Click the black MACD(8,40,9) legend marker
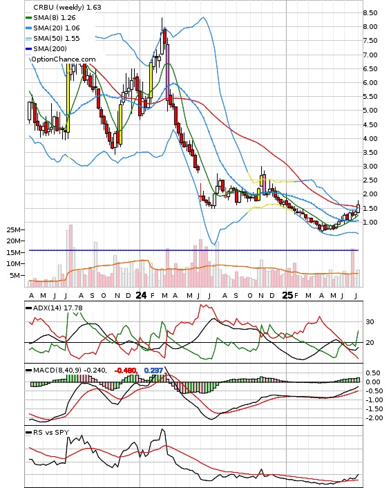 point(28,370)
